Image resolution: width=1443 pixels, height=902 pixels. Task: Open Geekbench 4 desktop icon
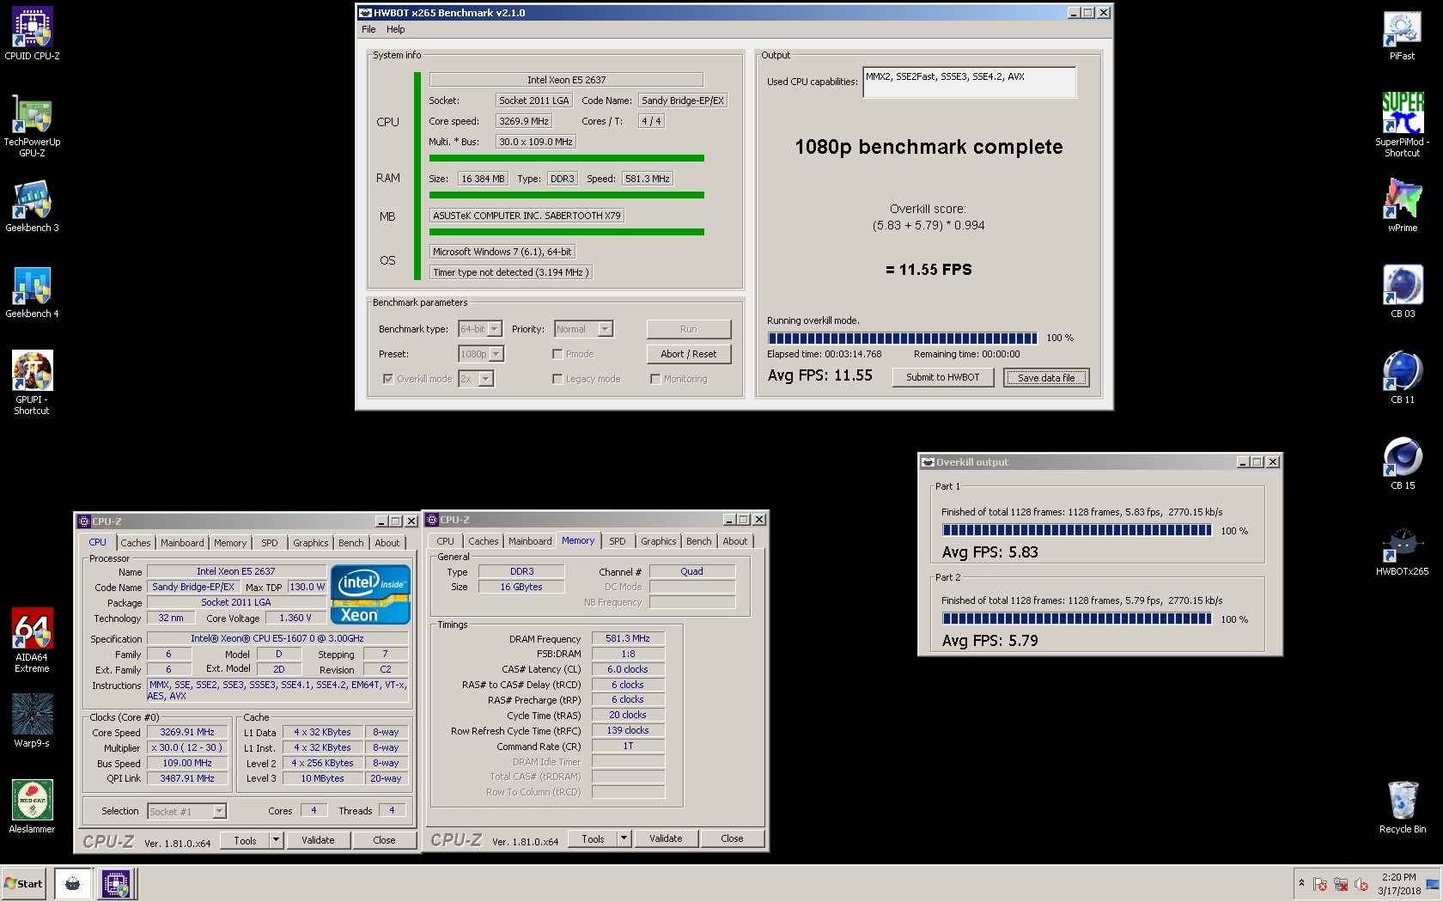tap(32, 292)
